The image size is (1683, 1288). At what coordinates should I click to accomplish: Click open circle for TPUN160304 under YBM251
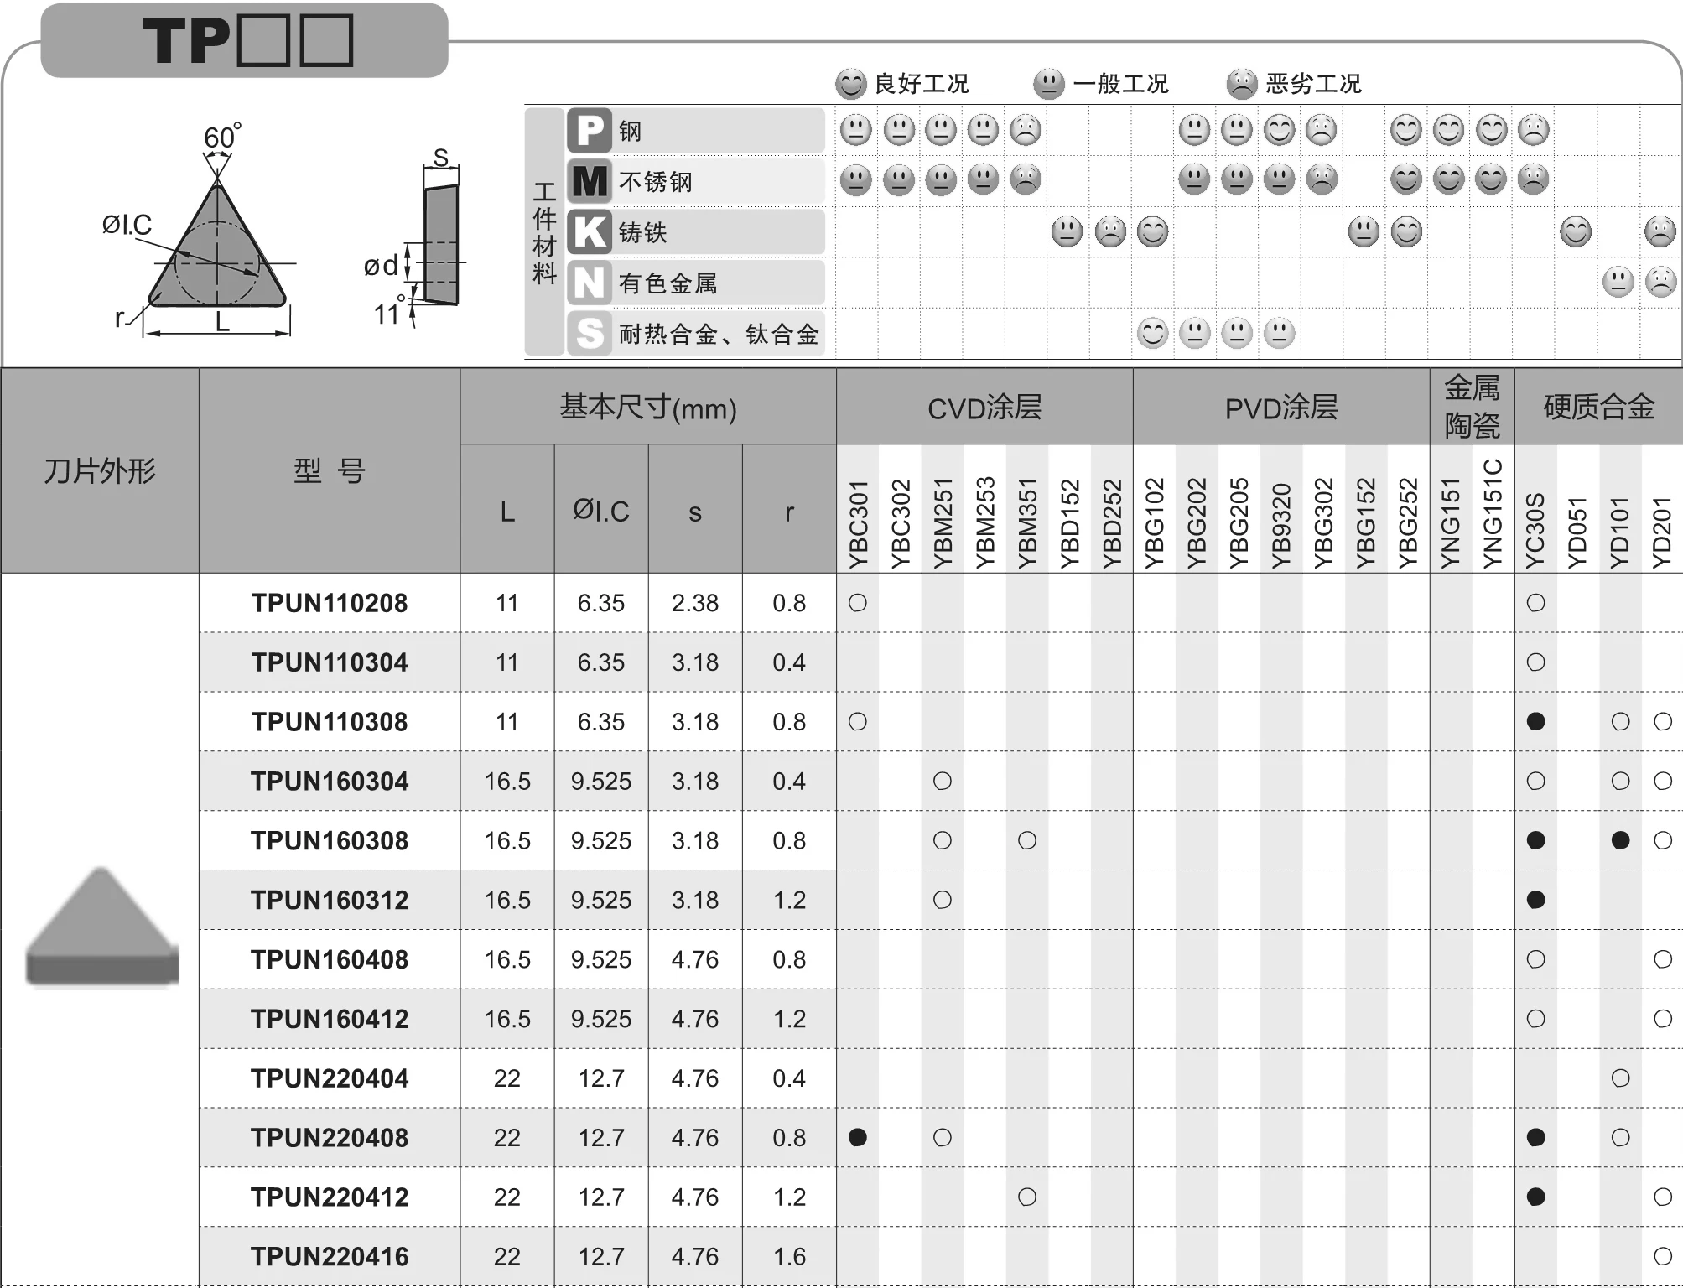point(943,781)
